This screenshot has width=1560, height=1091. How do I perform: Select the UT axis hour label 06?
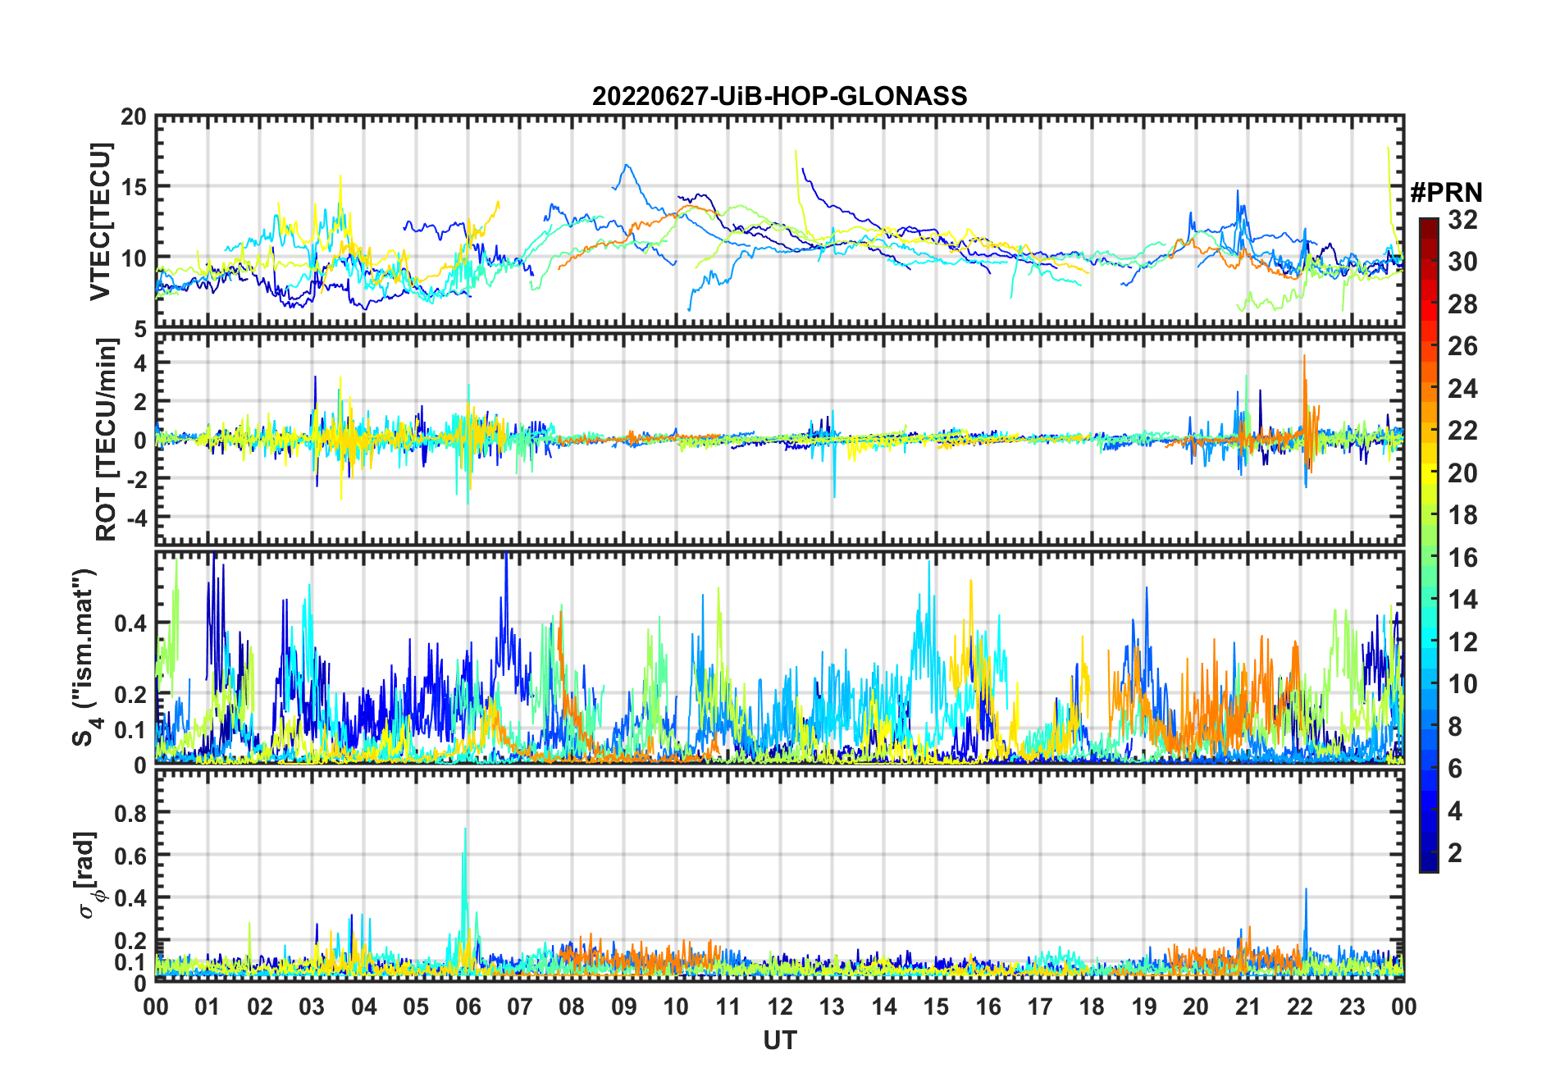click(x=468, y=1007)
